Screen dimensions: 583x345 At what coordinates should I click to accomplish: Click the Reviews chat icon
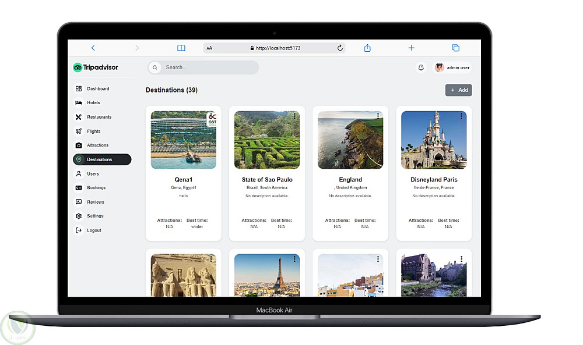click(79, 202)
